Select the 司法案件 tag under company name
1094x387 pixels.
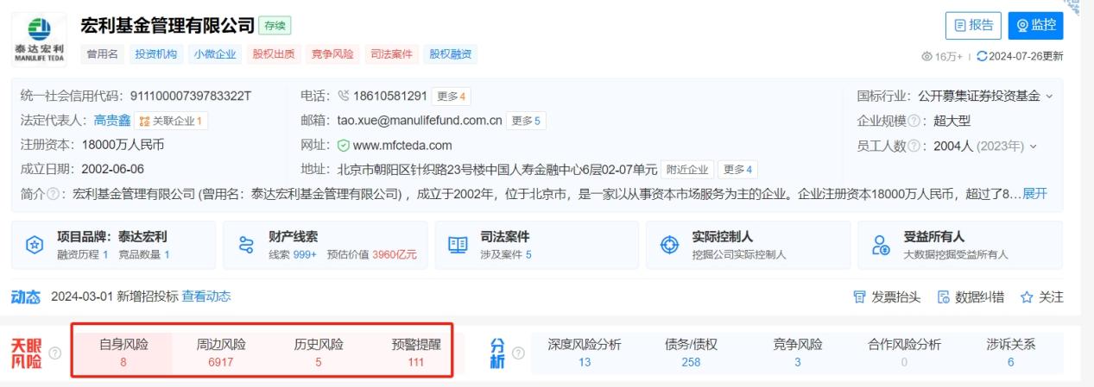coord(391,53)
